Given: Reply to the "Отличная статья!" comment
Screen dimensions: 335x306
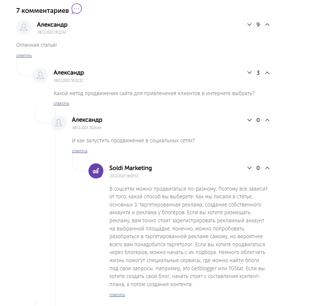Looking at the screenshot, I should [24, 56].
